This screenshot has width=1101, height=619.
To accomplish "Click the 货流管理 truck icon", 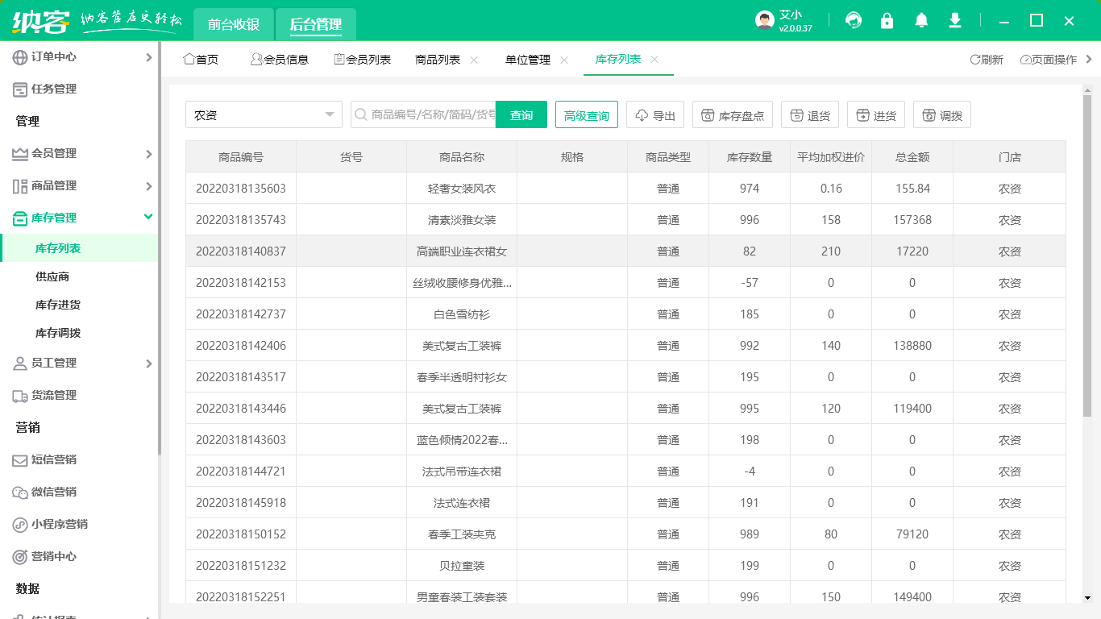I will tap(19, 396).
